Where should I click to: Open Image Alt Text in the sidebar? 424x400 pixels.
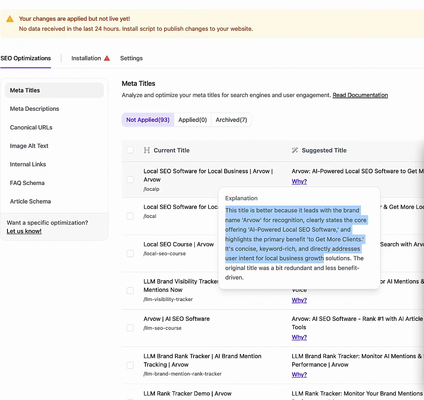point(29,146)
